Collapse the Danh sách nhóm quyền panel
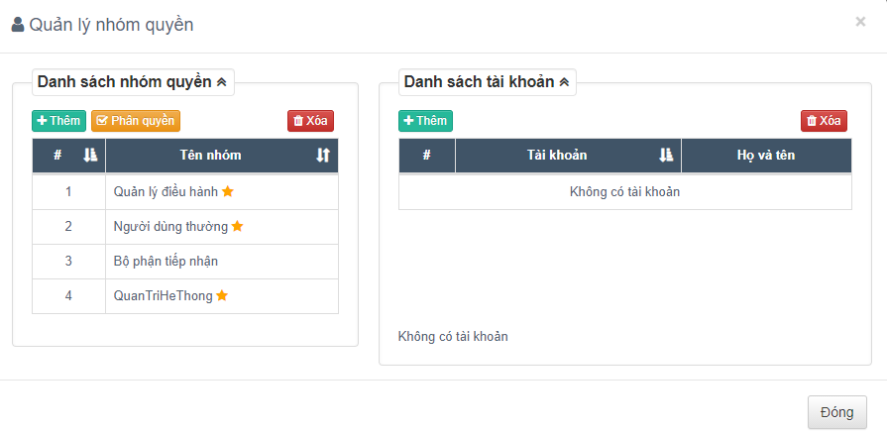 pos(221,82)
